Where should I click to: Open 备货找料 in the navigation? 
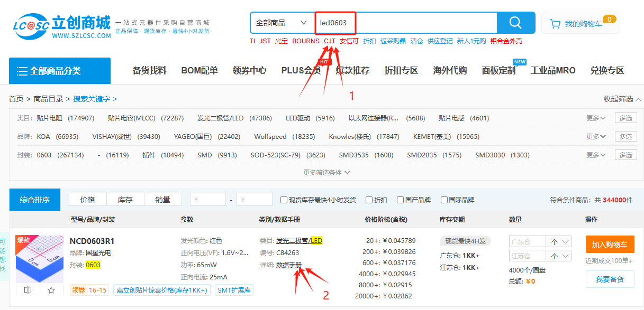click(x=149, y=71)
